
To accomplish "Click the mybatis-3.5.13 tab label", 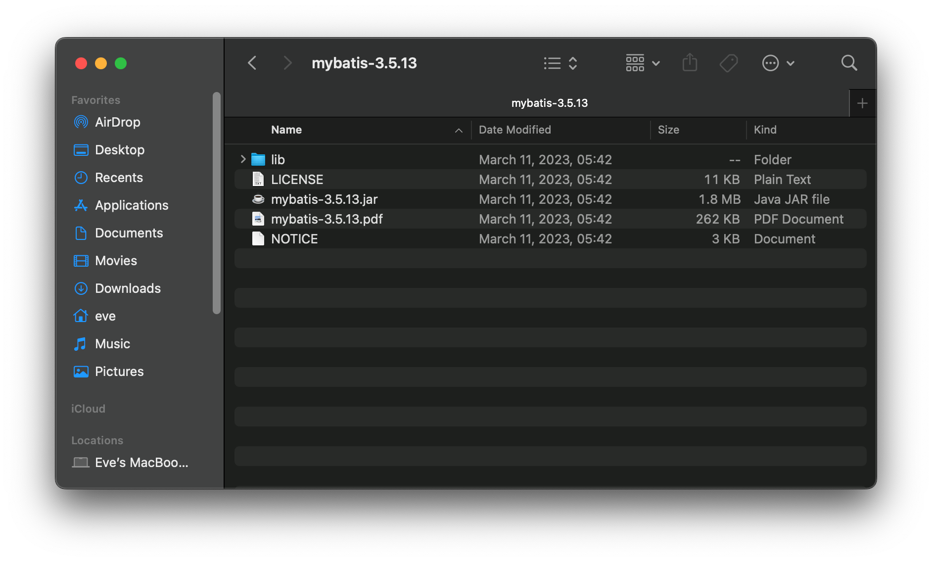I will pyautogui.click(x=549, y=102).
